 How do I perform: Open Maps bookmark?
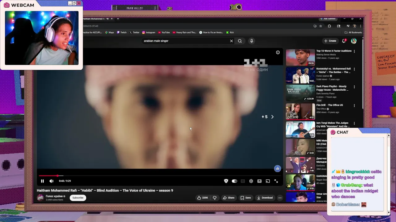[110, 32]
